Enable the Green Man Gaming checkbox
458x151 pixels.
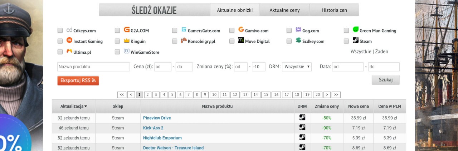click(x=346, y=31)
